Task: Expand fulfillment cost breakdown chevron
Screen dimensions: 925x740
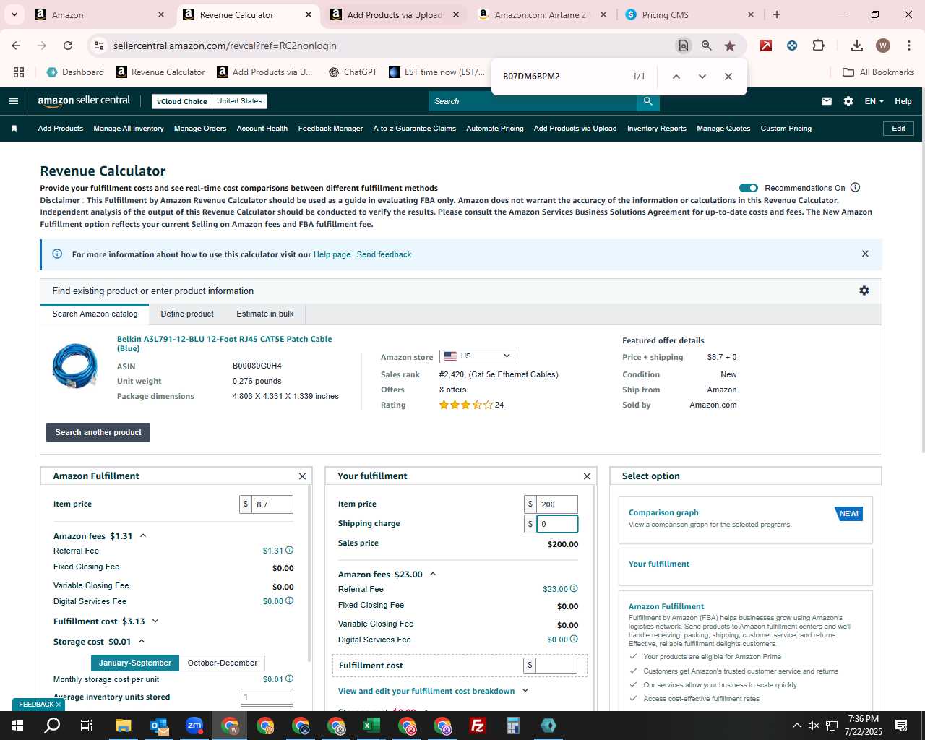Action: coord(525,691)
